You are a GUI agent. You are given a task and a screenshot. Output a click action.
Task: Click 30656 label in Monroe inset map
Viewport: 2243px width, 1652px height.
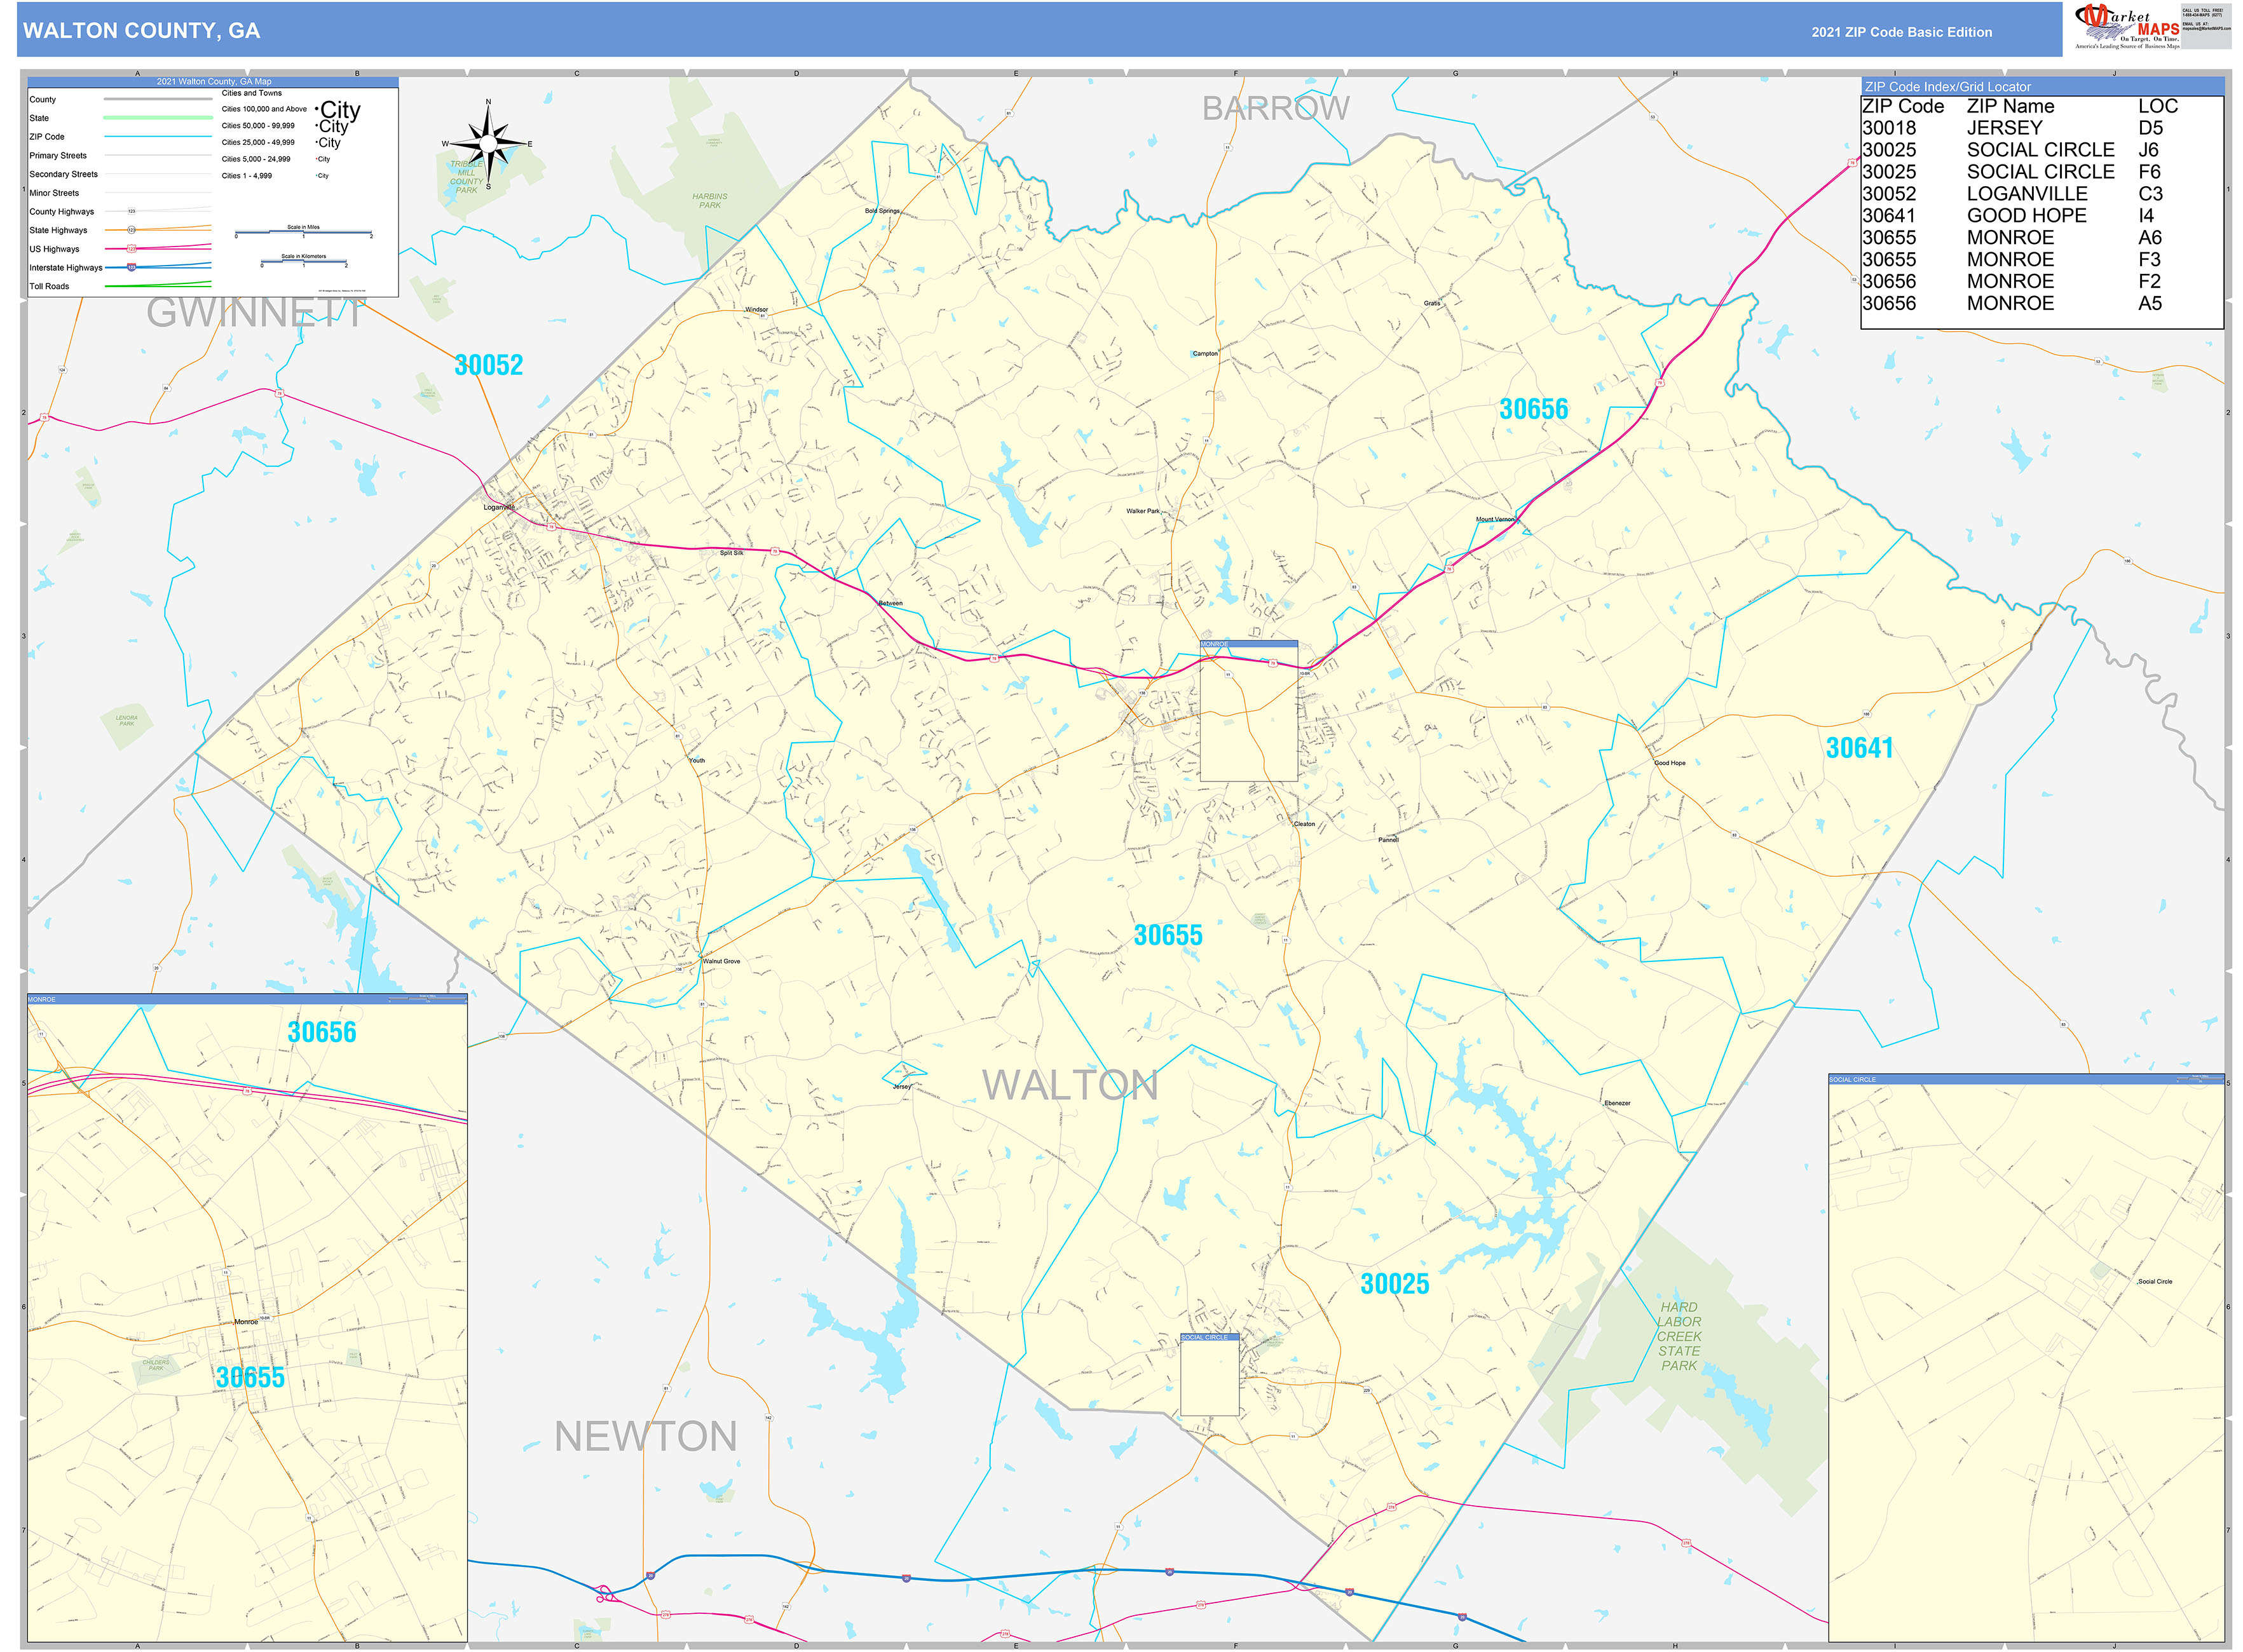[321, 1032]
